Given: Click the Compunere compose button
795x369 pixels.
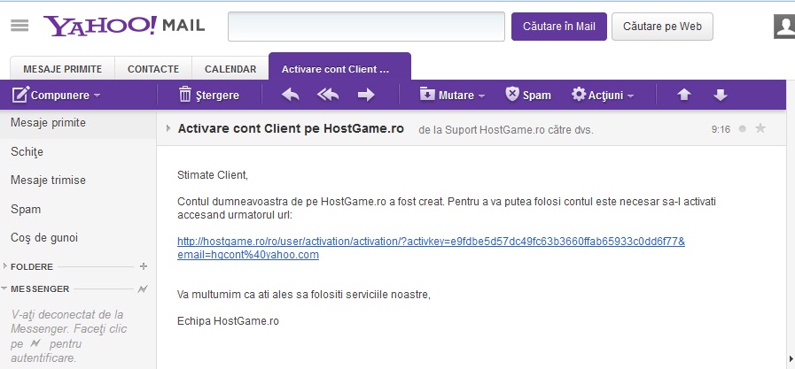Looking at the screenshot, I should [51, 95].
